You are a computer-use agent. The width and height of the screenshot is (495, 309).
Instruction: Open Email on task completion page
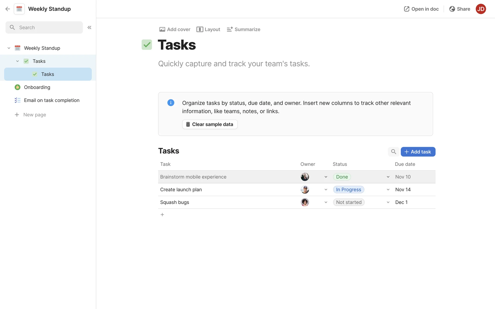pos(52,100)
